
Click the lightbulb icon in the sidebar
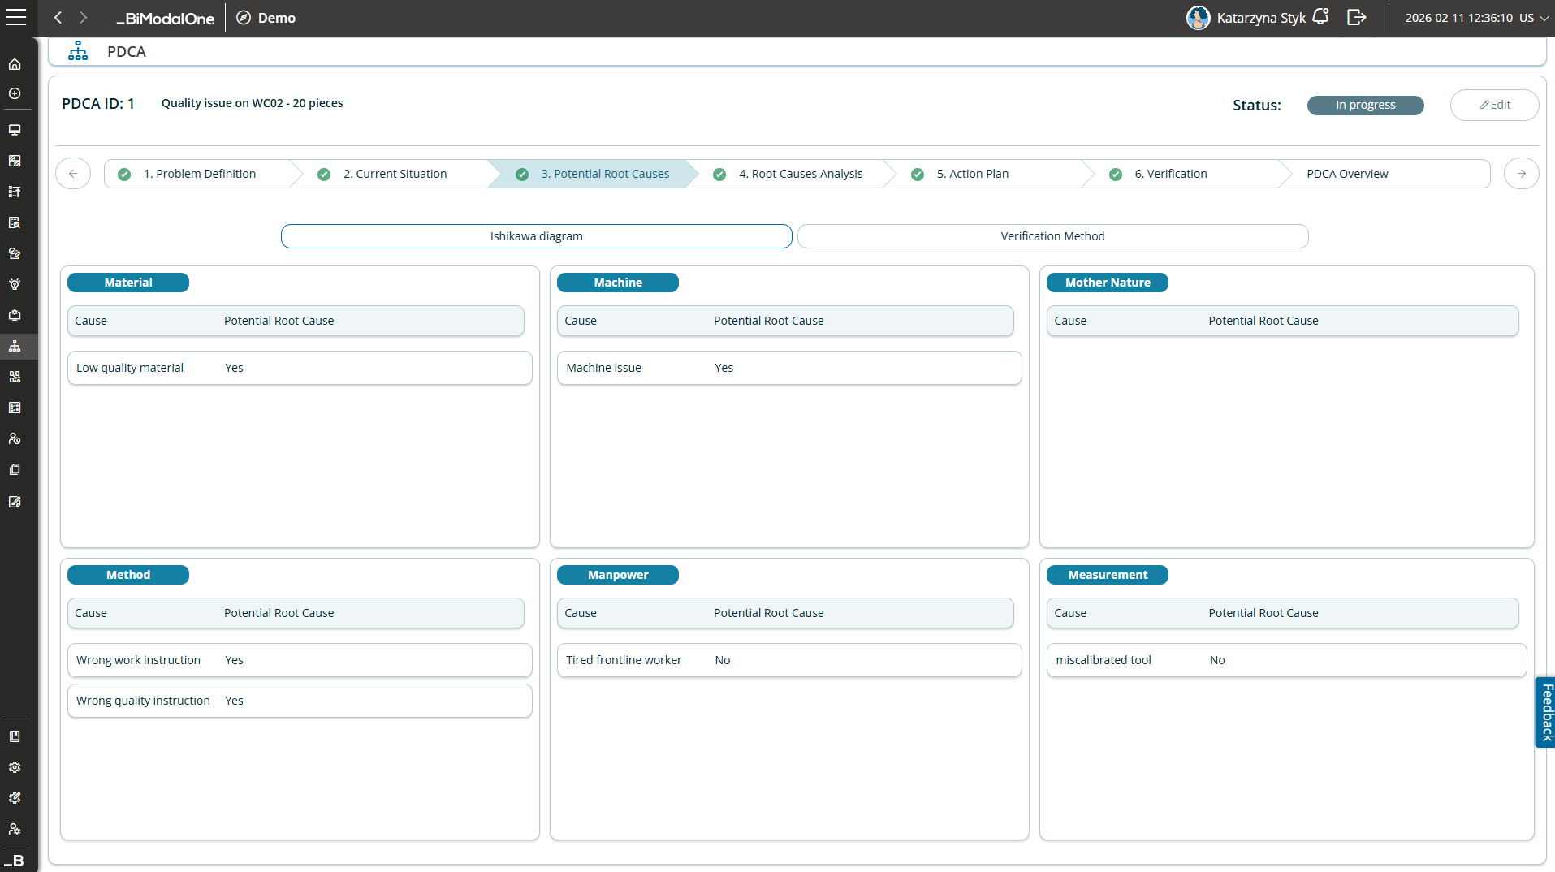coord(15,284)
